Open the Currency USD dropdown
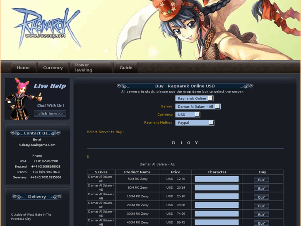The width and height of the screenshot is (301, 226). pyautogui.click(x=188, y=114)
